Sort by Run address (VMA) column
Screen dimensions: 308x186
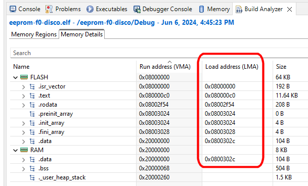(x=165, y=67)
